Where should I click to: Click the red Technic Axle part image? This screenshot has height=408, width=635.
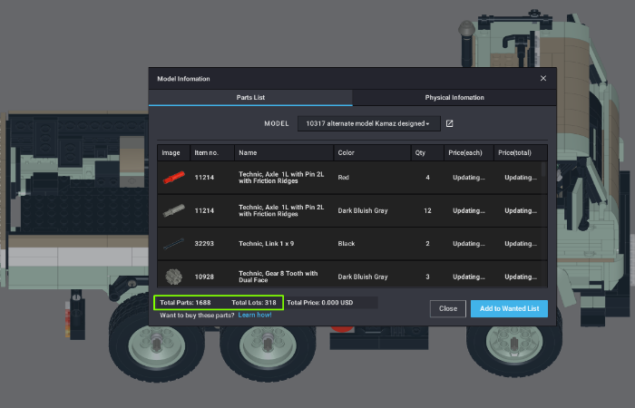pos(172,178)
